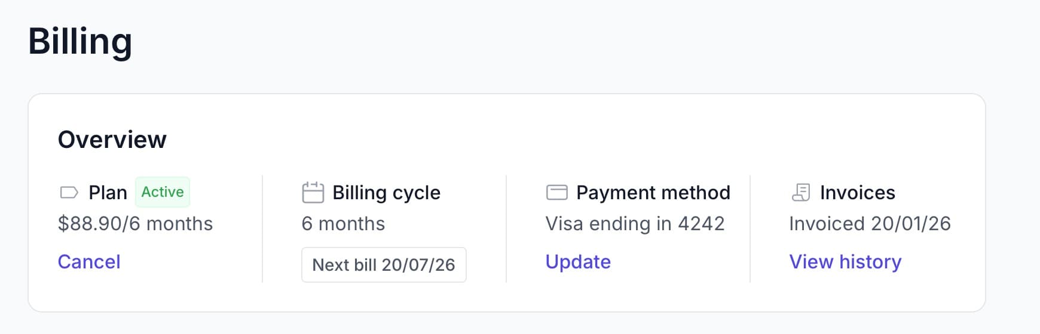Click the Invoiced 20/01/26 text
Viewport: 1040px width, 334px height.
(x=870, y=224)
